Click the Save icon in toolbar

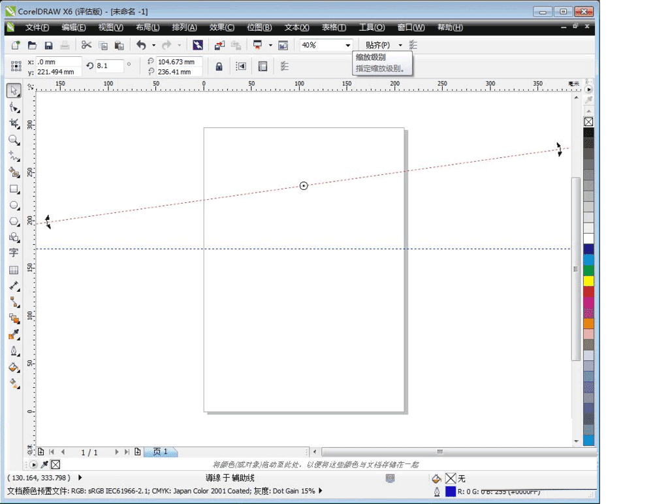(48, 45)
